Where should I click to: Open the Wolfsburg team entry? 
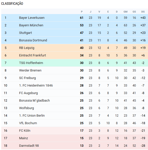26,108
